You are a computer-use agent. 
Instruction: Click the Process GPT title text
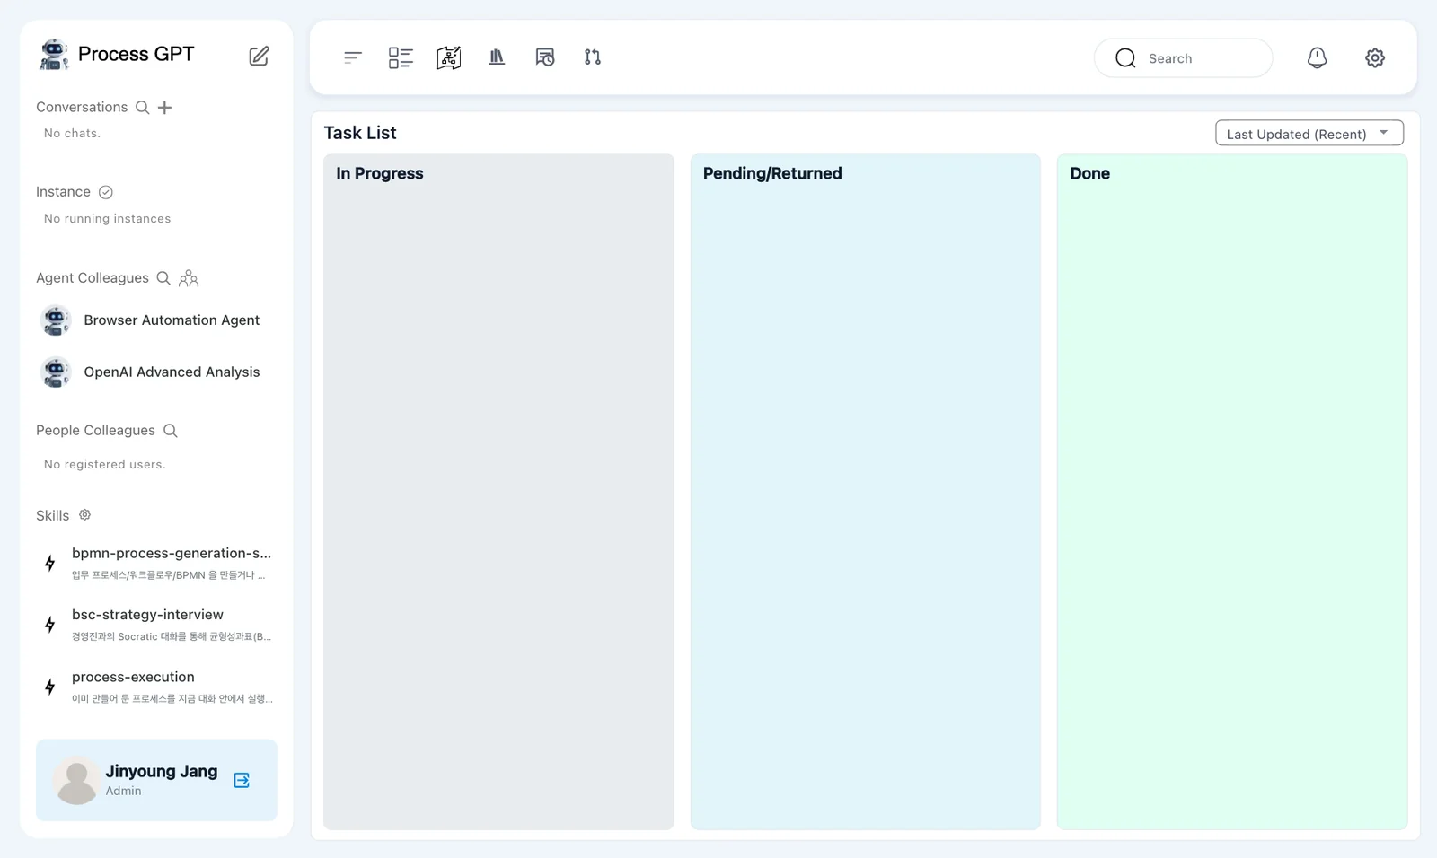pyautogui.click(x=136, y=54)
